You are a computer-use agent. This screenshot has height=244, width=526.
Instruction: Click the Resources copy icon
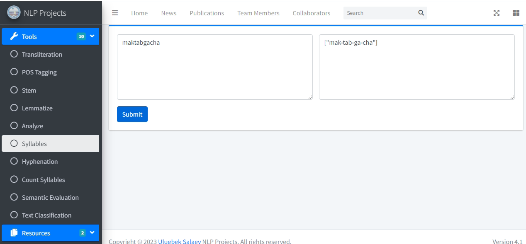pos(14,233)
